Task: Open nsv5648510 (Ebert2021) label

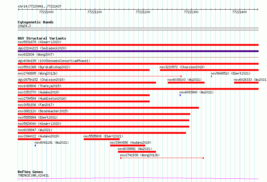Action: pyautogui.click(x=231, y=73)
